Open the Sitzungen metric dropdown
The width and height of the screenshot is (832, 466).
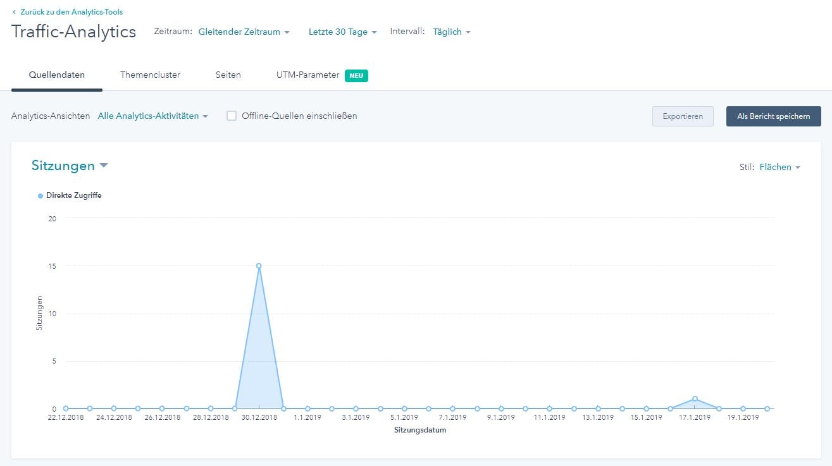70,166
